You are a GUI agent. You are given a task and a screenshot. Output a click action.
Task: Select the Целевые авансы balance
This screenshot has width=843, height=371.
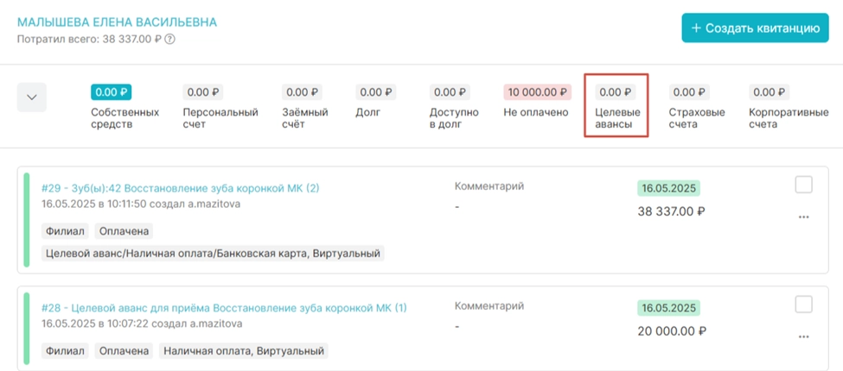[616, 92]
